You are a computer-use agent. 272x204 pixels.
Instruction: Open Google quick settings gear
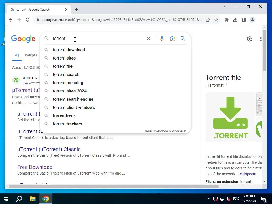pyautogui.click(x=250, y=39)
